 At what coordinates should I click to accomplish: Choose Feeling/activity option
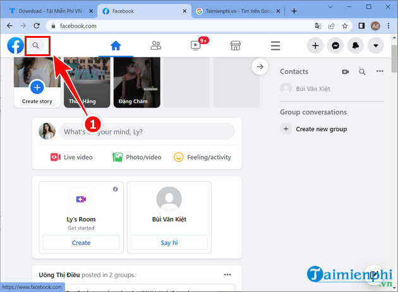point(202,157)
